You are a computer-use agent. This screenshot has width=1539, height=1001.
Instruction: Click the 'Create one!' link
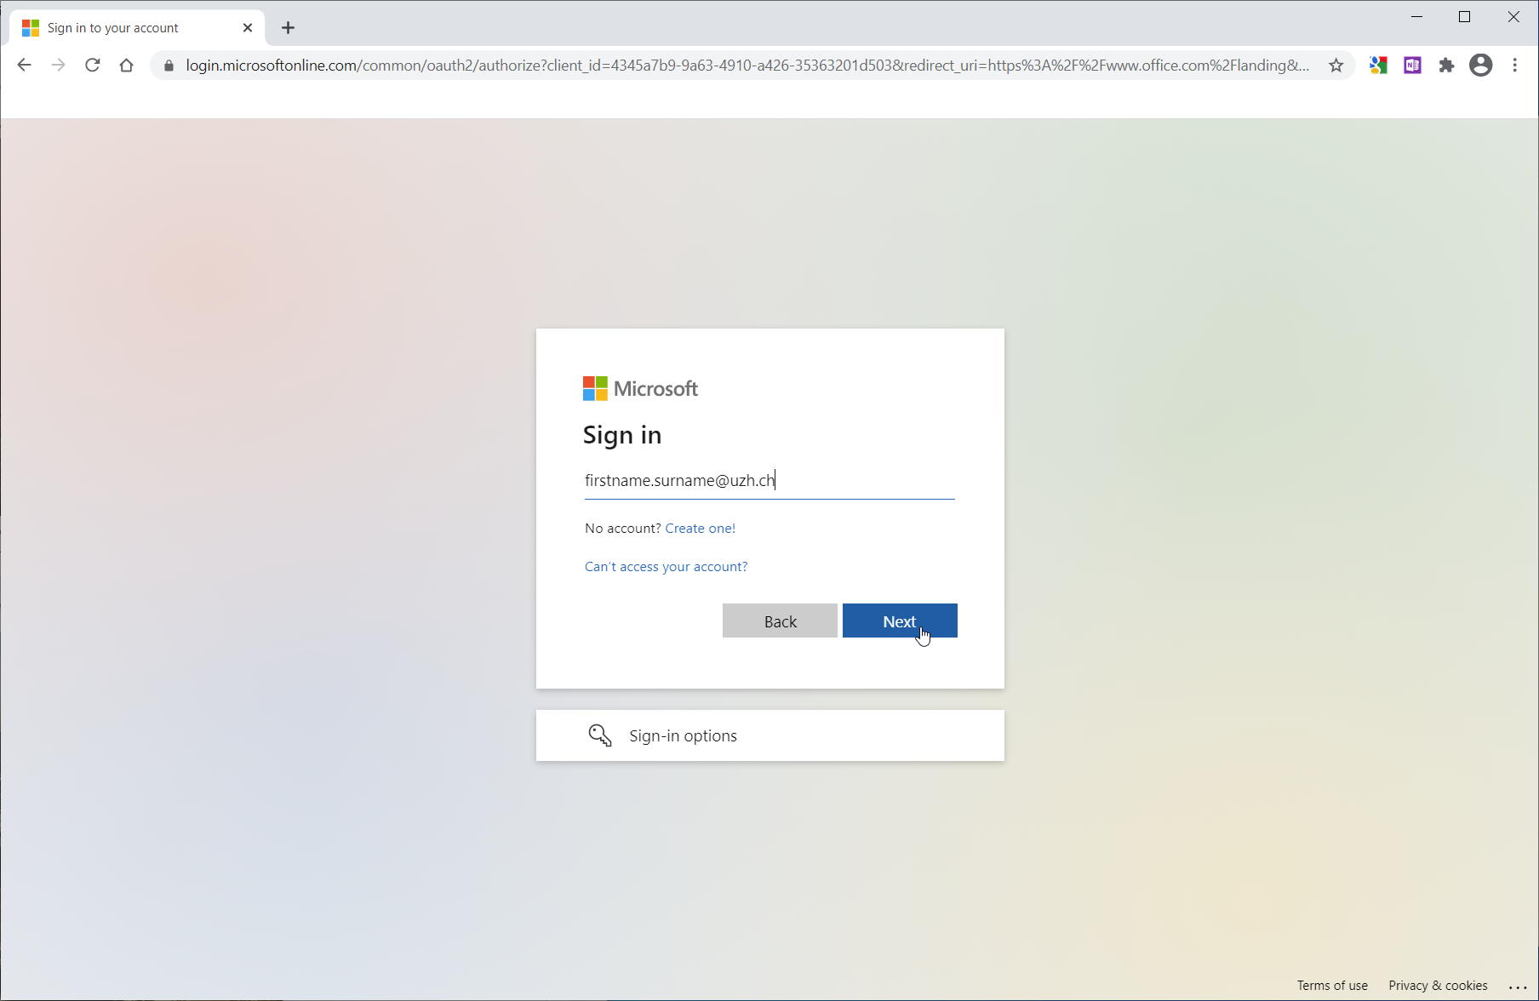(700, 528)
